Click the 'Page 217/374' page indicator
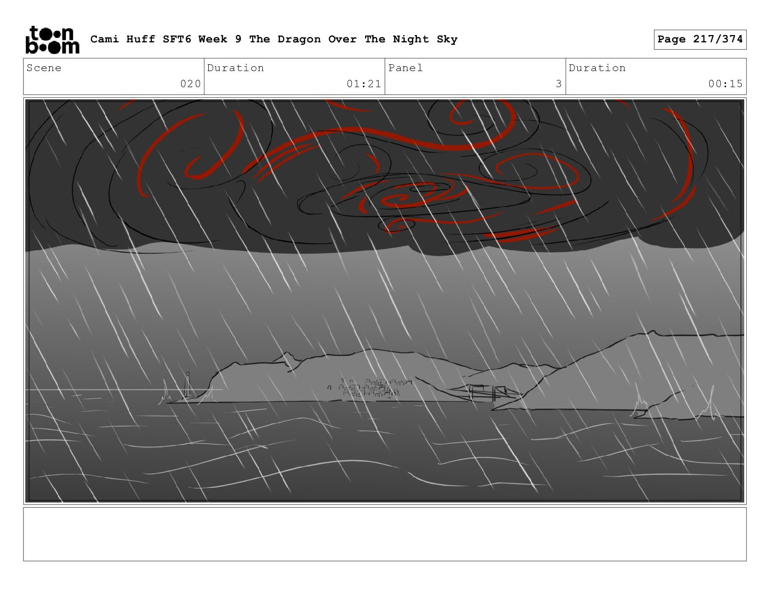771x596 pixels. [x=700, y=39]
